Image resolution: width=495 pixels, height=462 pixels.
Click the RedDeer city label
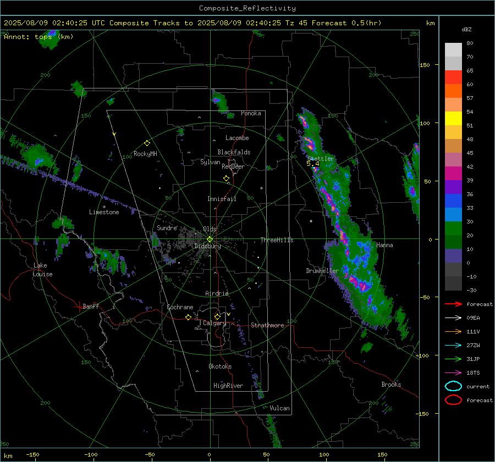coord(233,166)
